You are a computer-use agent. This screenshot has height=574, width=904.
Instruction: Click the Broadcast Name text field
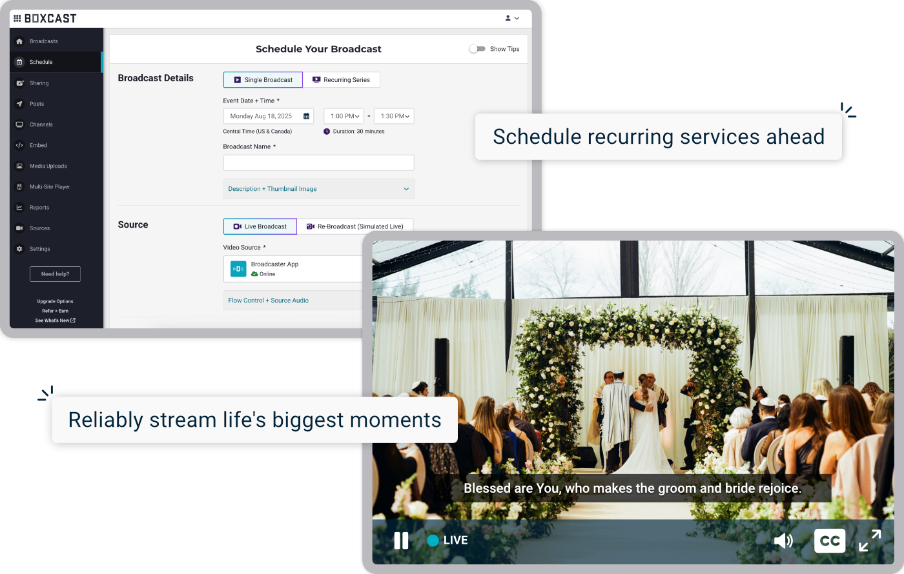click(x=319, y=163)
